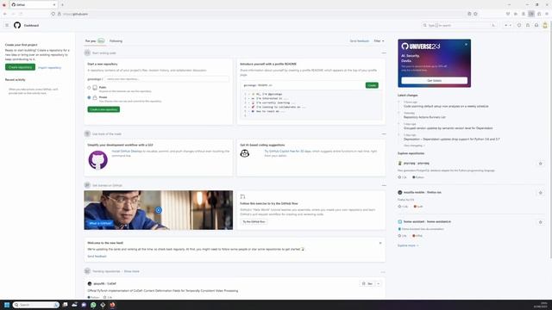The image size is (552, 310).
Task: Click the Install GitHub Desktop link
Action: 127,152
